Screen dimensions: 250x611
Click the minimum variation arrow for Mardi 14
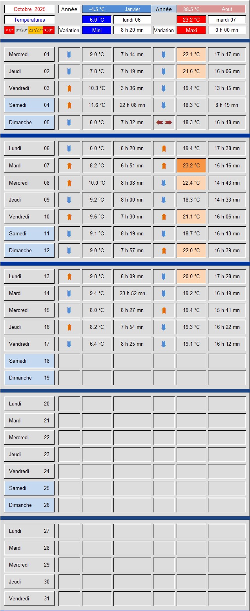pyautogui.click(x=69, y=294)
